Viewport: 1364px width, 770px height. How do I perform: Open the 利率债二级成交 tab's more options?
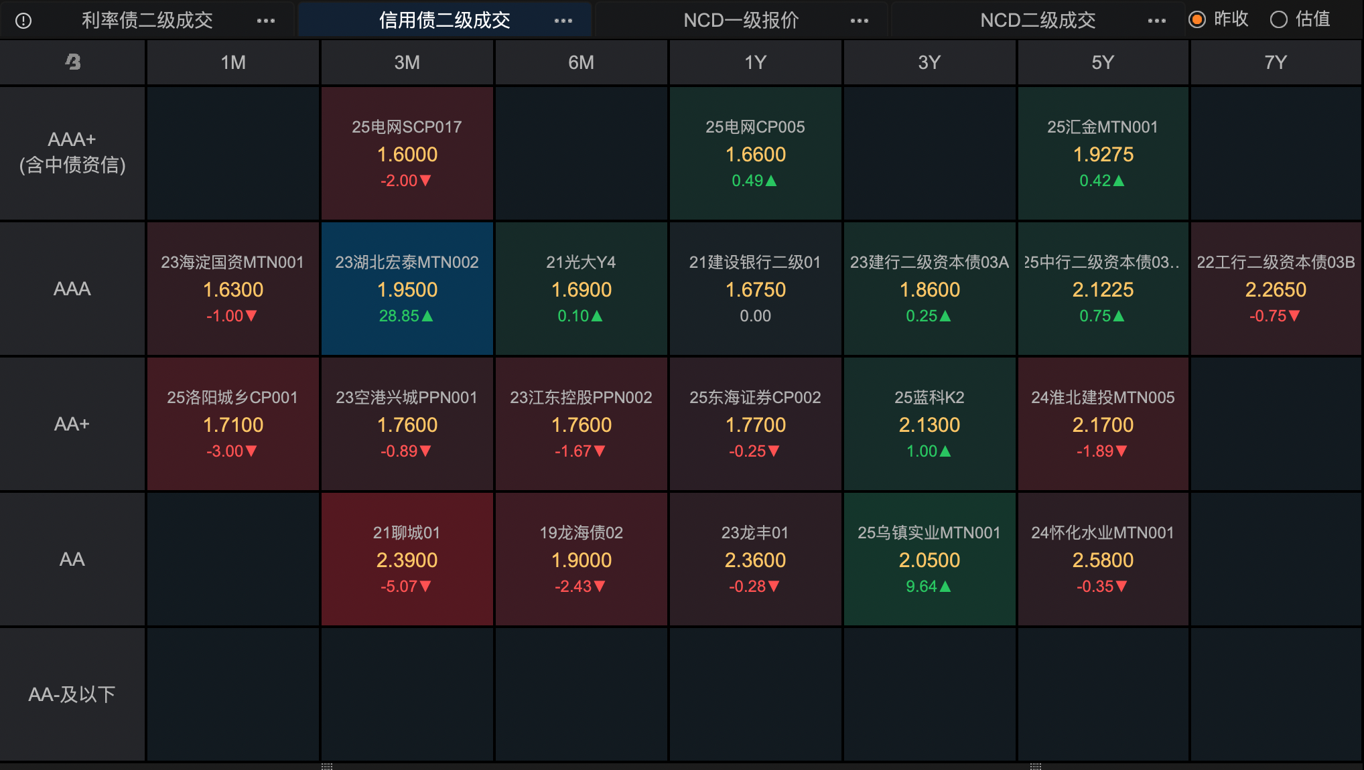pyautogui.click(x=265, y=21)
